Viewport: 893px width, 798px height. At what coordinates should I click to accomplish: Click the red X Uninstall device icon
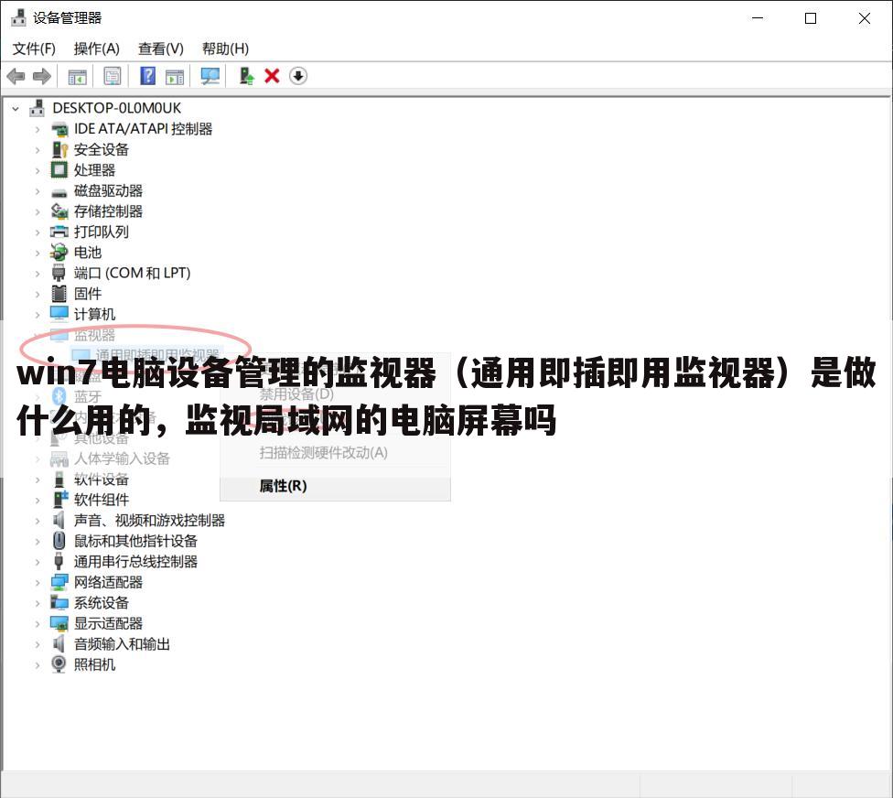tap(273, 76)
